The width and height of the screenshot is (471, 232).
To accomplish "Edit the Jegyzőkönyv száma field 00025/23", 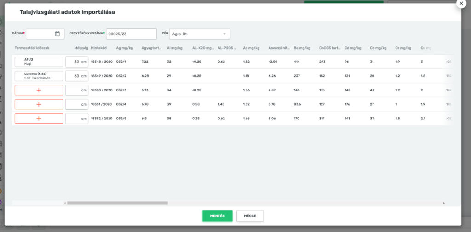I will (131, 34).
